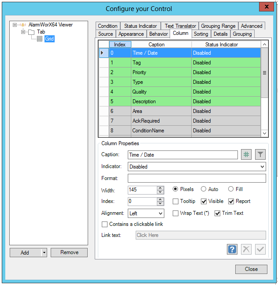Switch to the Text Translator tab
The height and width of the screenshot is (285, 278).
click(180, 26)
